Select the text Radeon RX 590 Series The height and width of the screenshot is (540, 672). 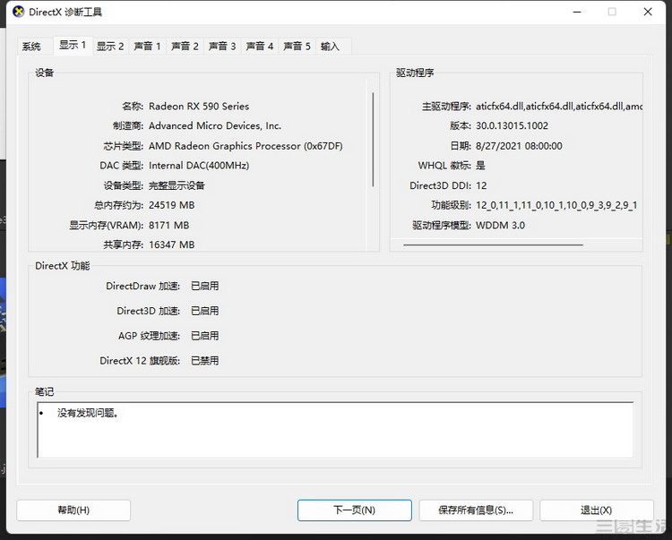pyautogui.click(x=199, y=107)
